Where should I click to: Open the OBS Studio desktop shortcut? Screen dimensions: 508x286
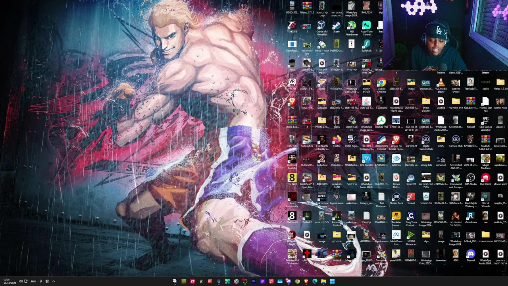pyautogui.click(x=470, y=178)
